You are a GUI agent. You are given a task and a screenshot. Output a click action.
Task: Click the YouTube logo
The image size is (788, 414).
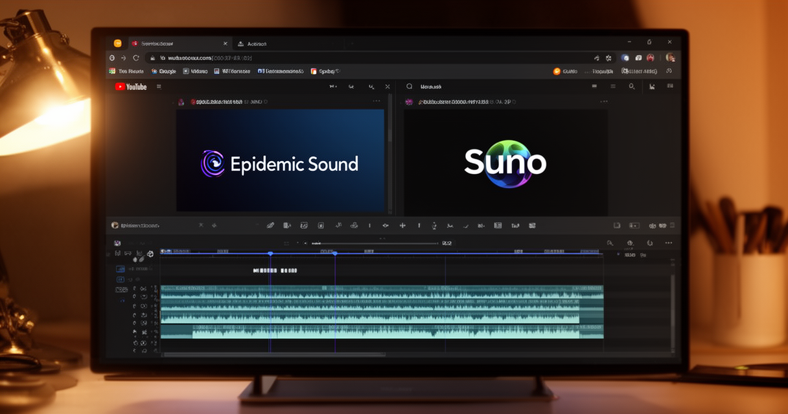tap(131, 87)
